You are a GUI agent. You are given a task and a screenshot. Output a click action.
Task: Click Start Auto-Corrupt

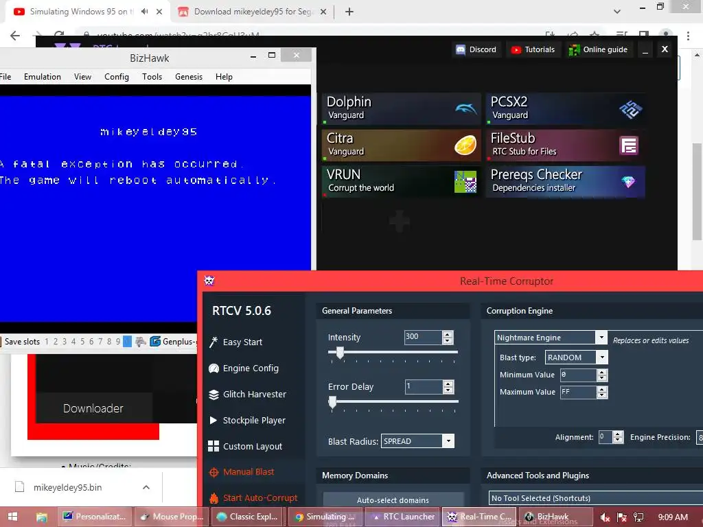tap(254, 498)
